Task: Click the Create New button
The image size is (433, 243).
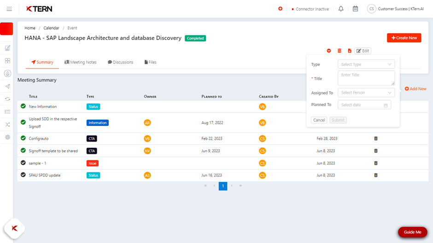Action: coord(404,38)
